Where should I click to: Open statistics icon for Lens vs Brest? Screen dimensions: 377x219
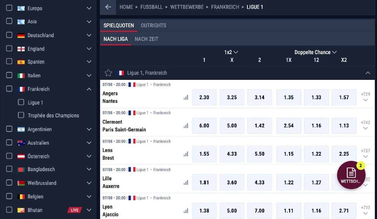186,154
